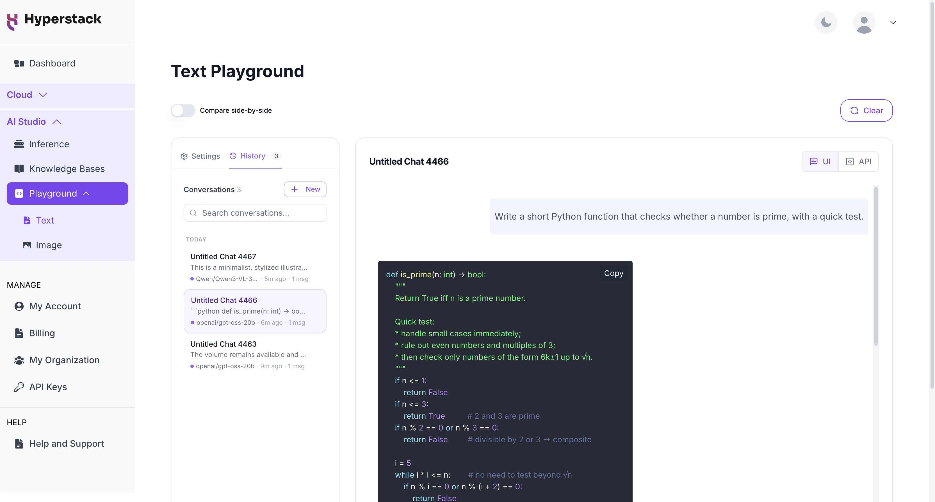935x502 pixels.
Task: Click the Dashboard sidebar icon
Action: tap(19, 63)
